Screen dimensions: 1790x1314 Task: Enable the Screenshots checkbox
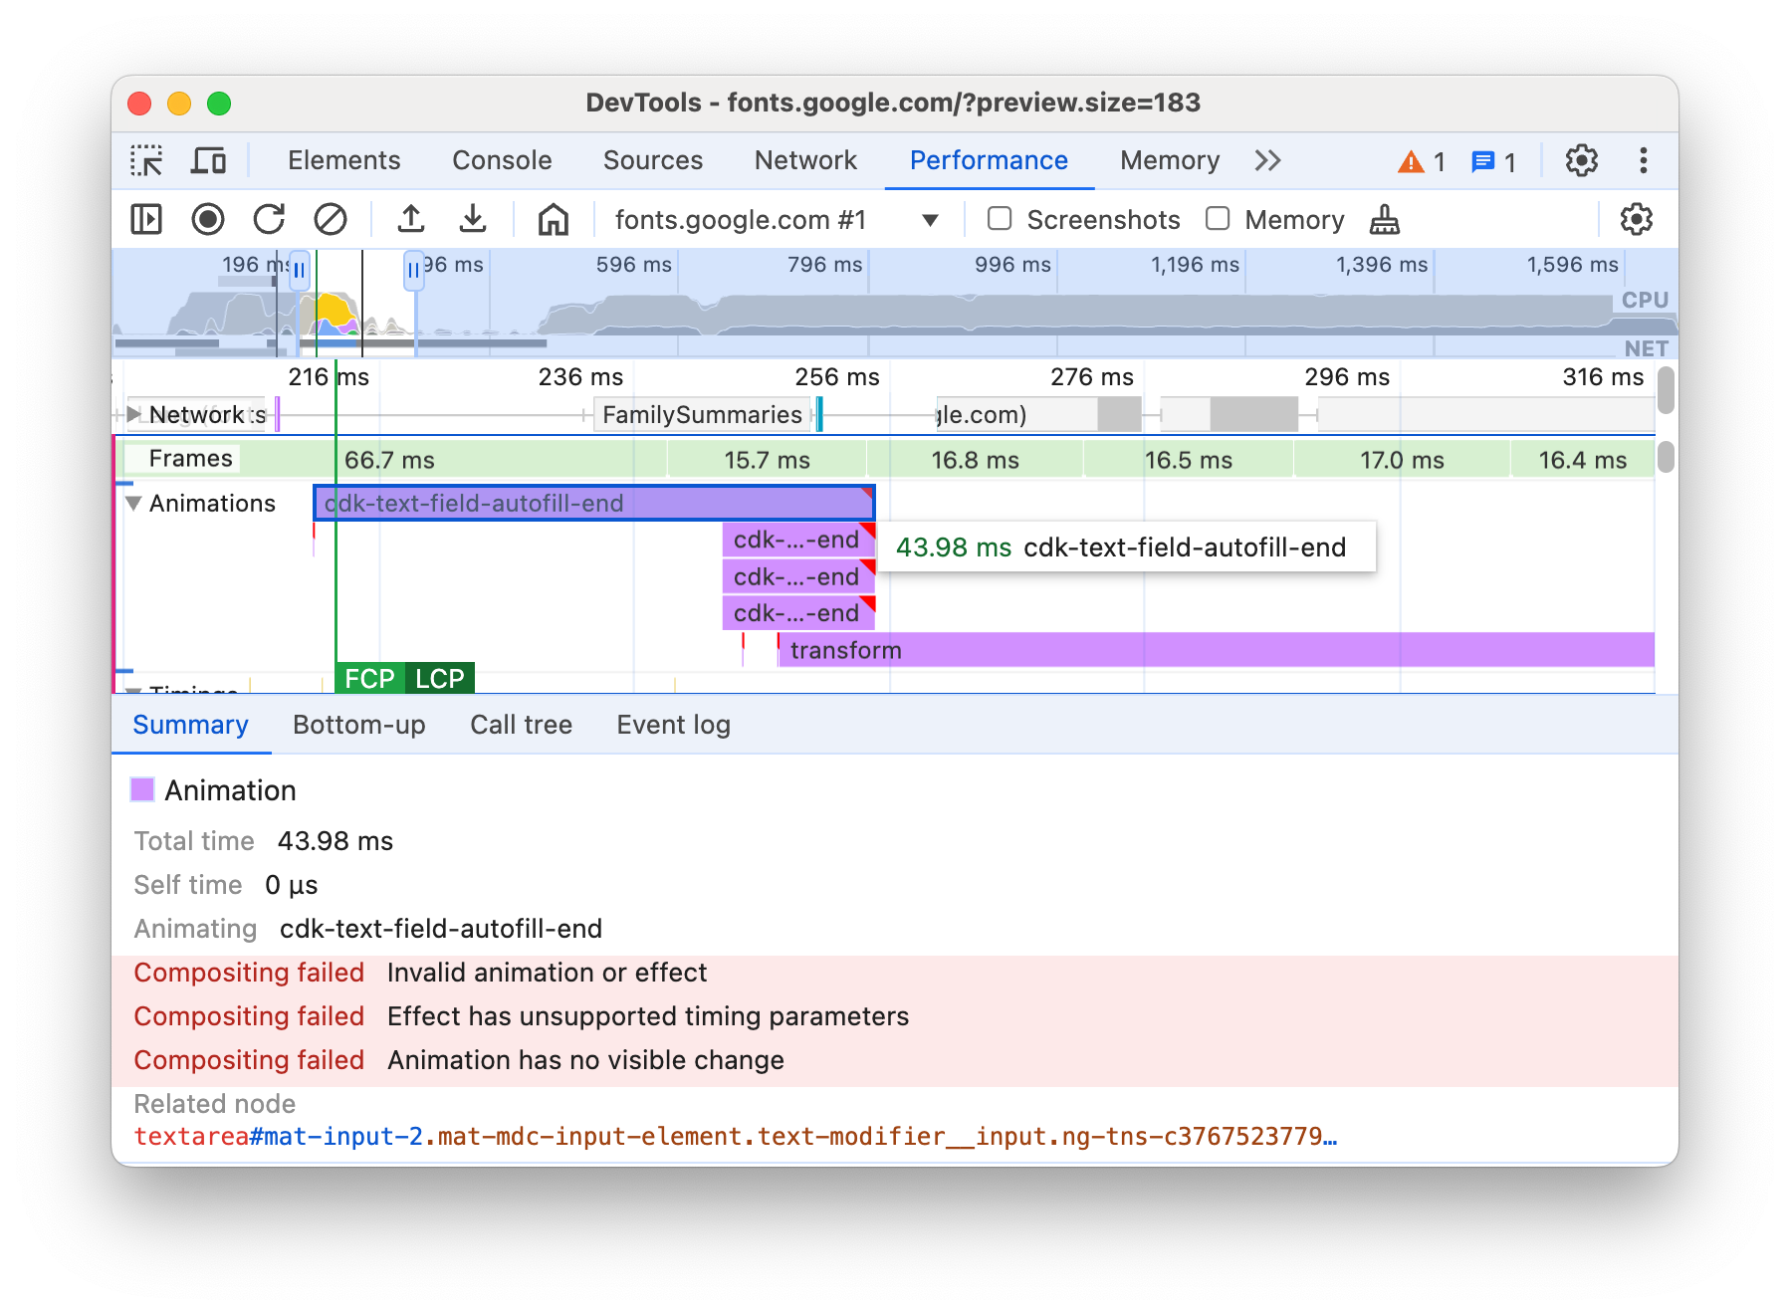(x=999, y=219)
